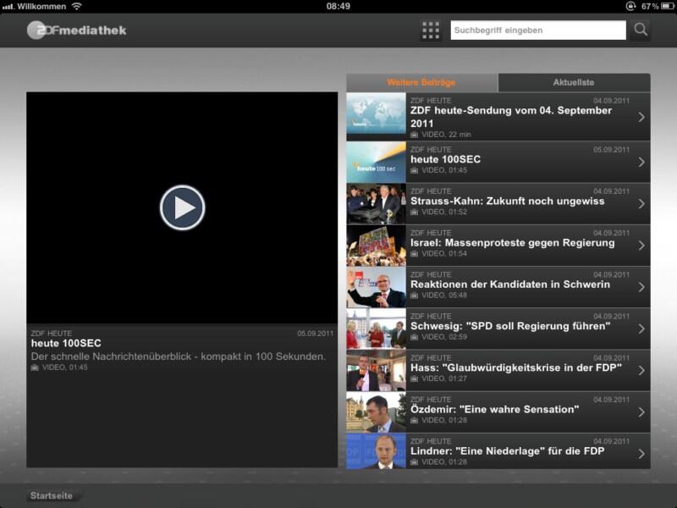
Task: Click video icon below the player description
Action: (35, 367)
